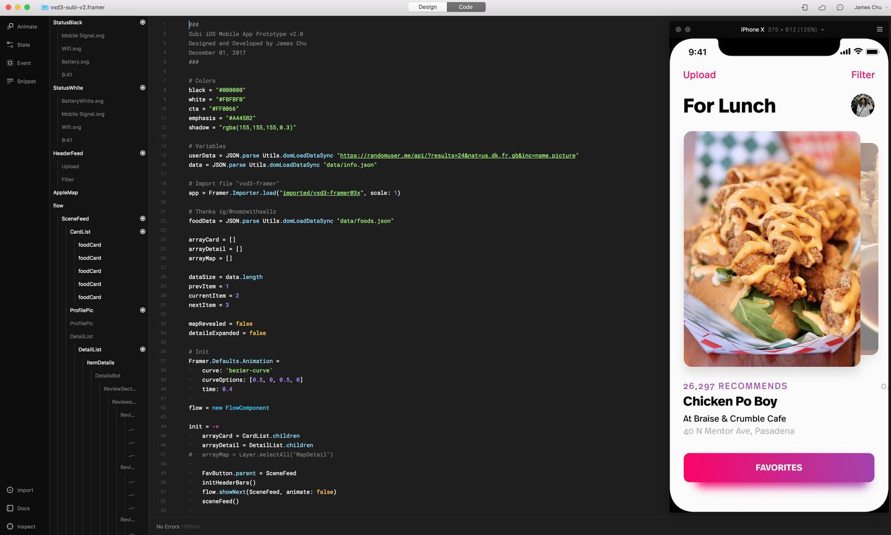Click the Chicken Po Boy food card image
Screen dimensions: 891x535
coord(772,249)
